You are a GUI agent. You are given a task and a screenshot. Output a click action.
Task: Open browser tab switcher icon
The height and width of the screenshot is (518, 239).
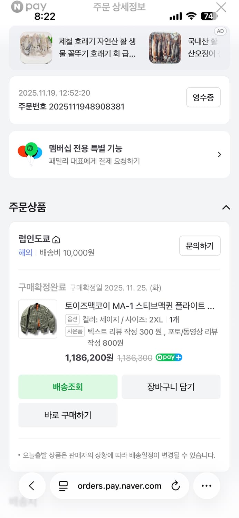(x=63, y=486)
